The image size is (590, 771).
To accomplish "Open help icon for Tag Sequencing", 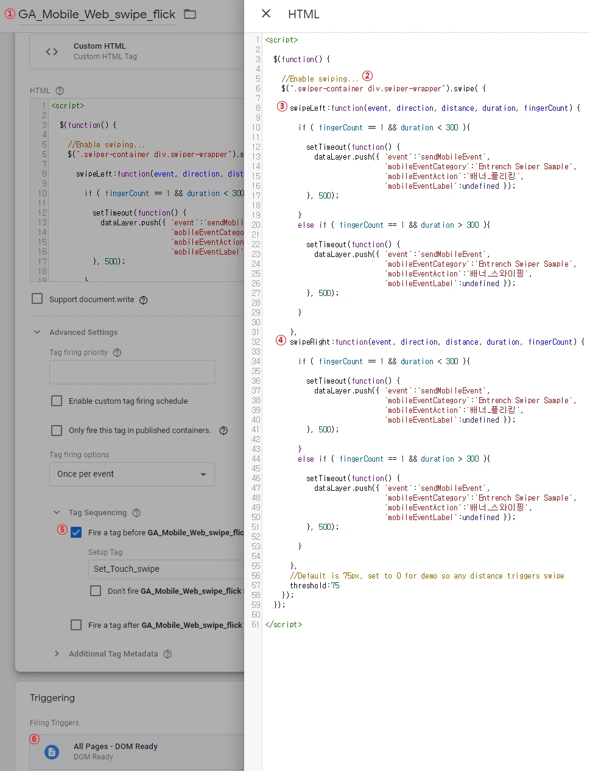I will click(x=136, y=513).
